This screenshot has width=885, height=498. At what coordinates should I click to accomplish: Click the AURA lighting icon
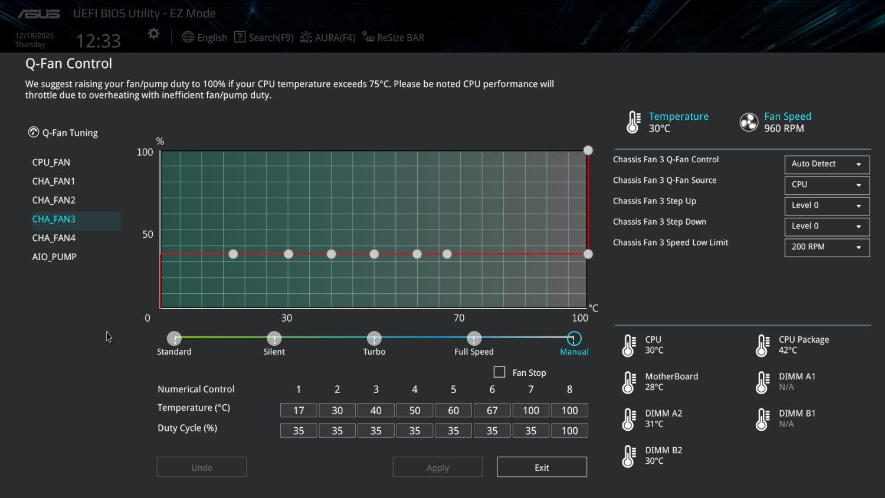pos(306,37)
